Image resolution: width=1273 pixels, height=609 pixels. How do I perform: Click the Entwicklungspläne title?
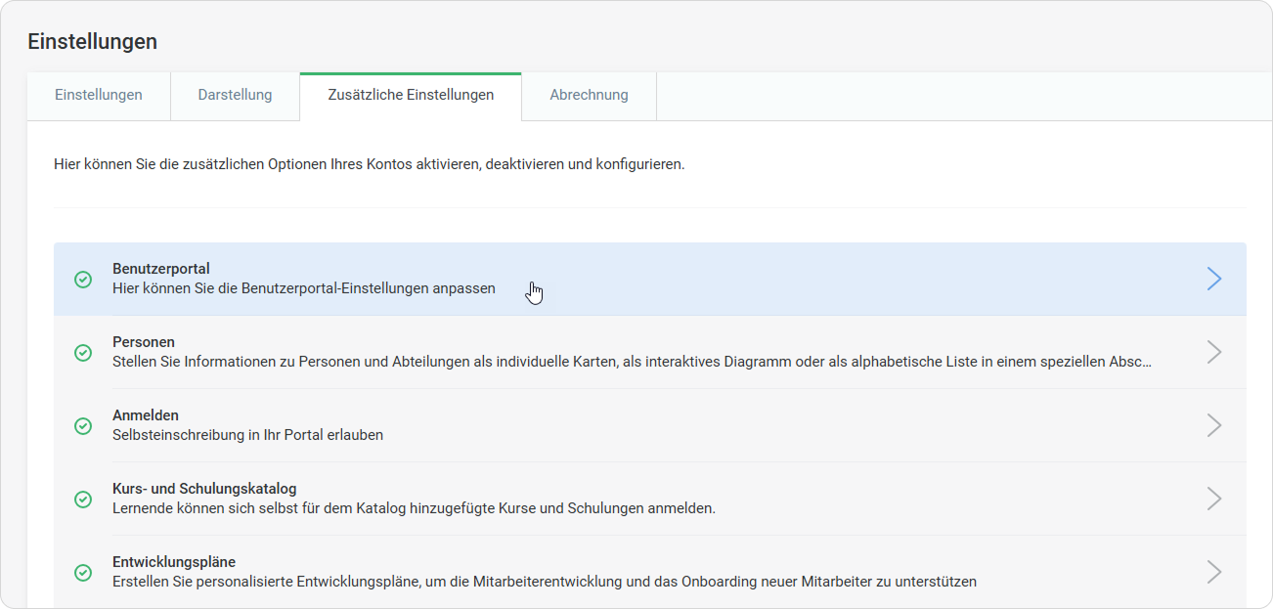pyautogui.click(x=174, y=562)
